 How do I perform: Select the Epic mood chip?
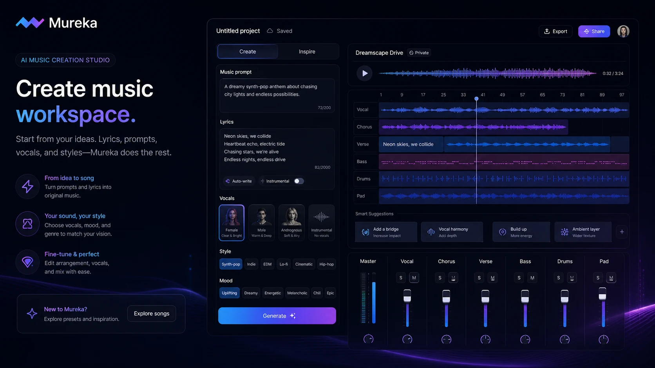(x=330, y=293)
